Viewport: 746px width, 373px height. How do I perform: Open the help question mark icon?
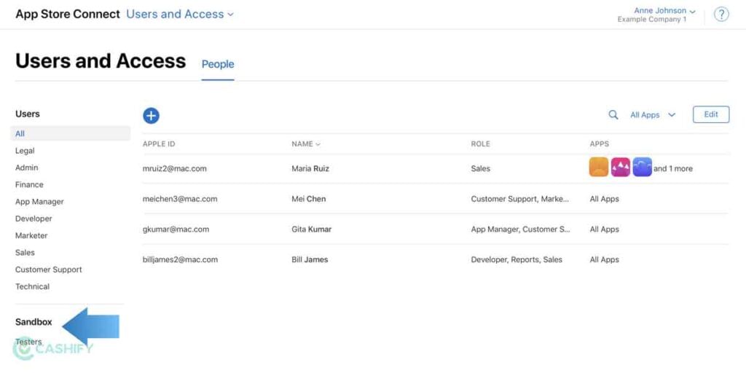coord(721,15)
